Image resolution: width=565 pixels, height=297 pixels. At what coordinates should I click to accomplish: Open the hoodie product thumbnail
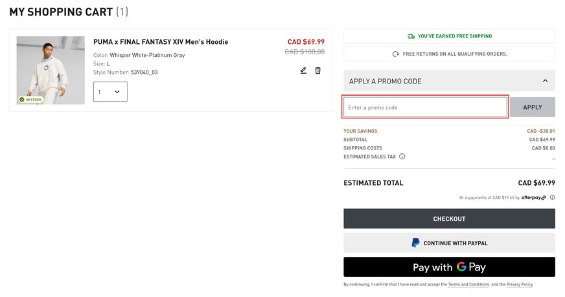[51, 70]
